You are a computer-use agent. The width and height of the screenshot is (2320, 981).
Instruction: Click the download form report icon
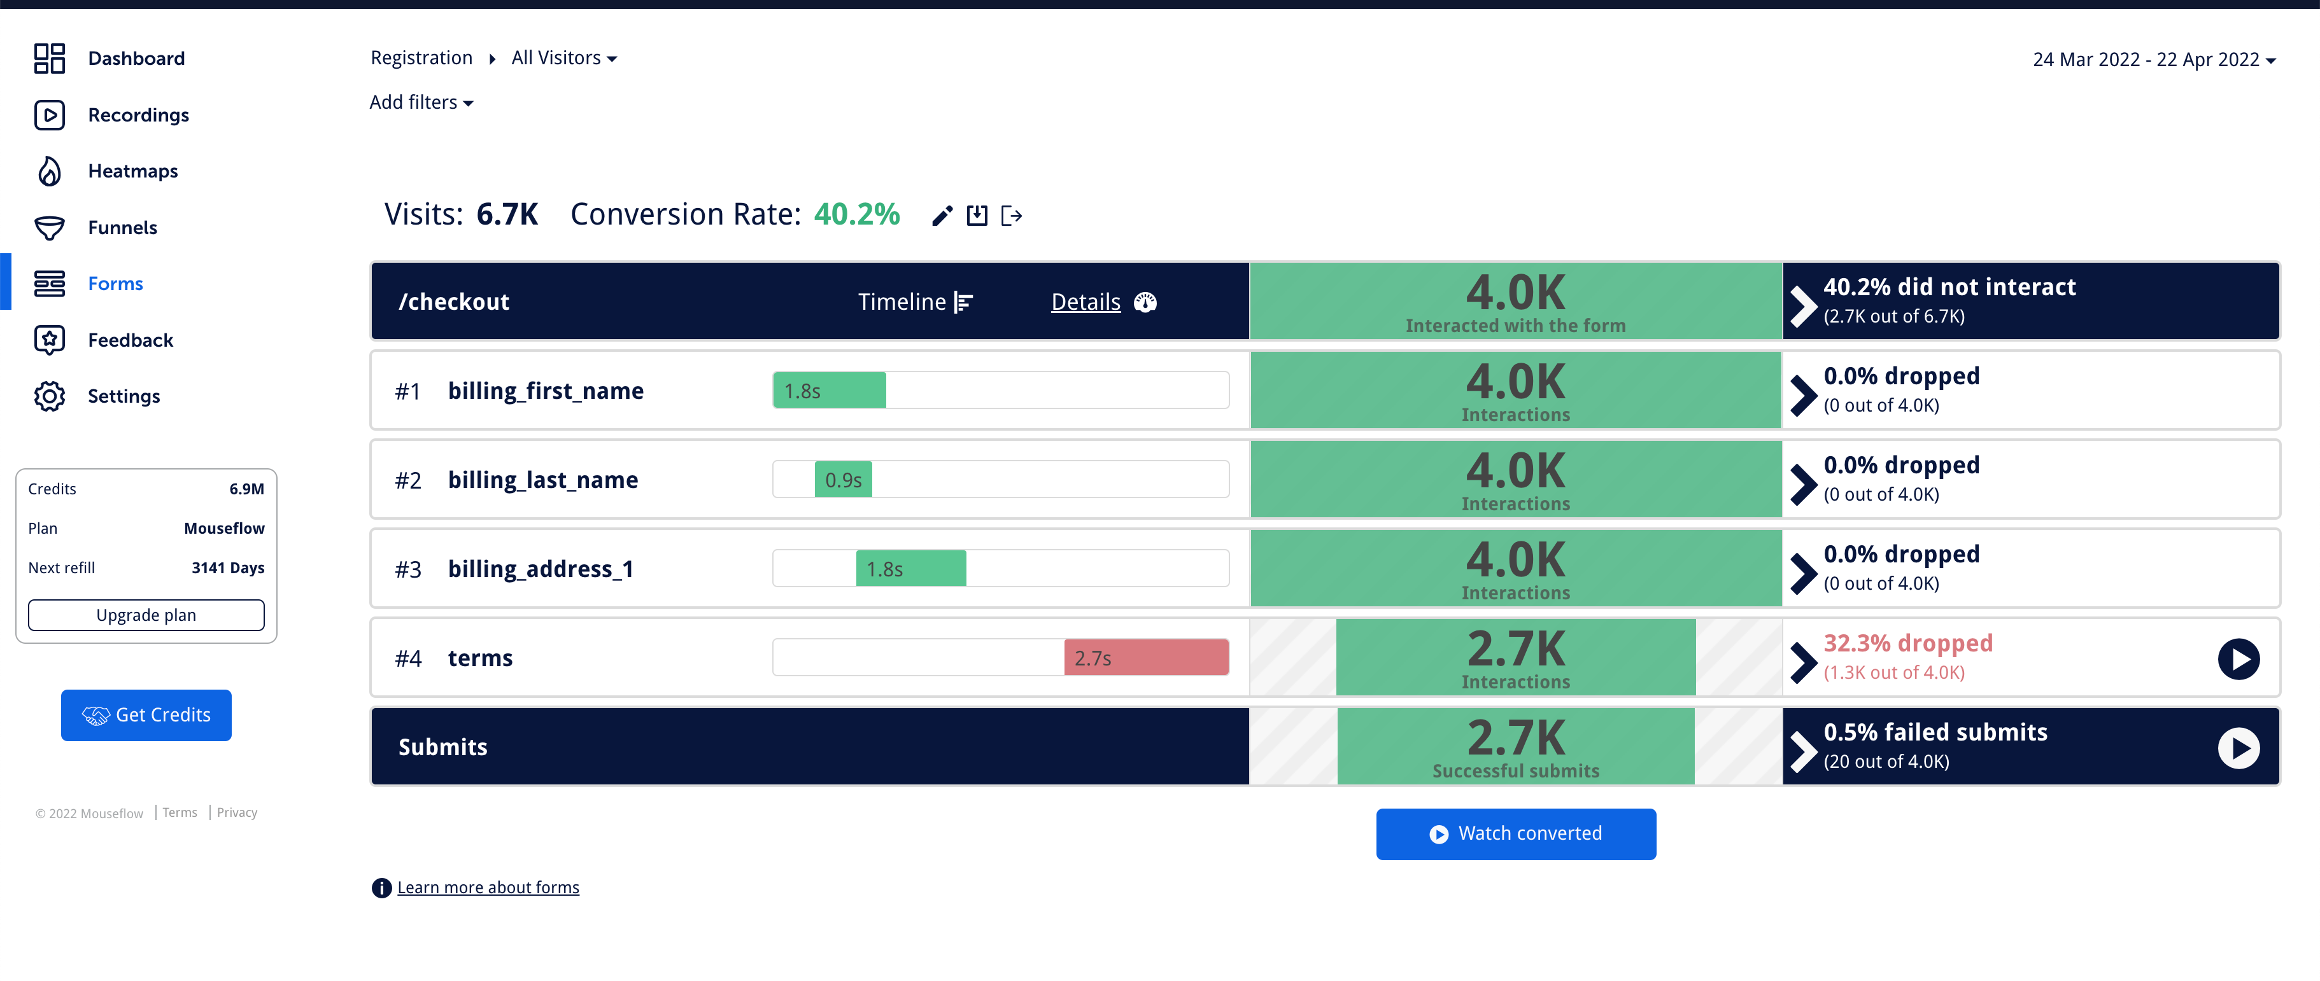[977, 216]
